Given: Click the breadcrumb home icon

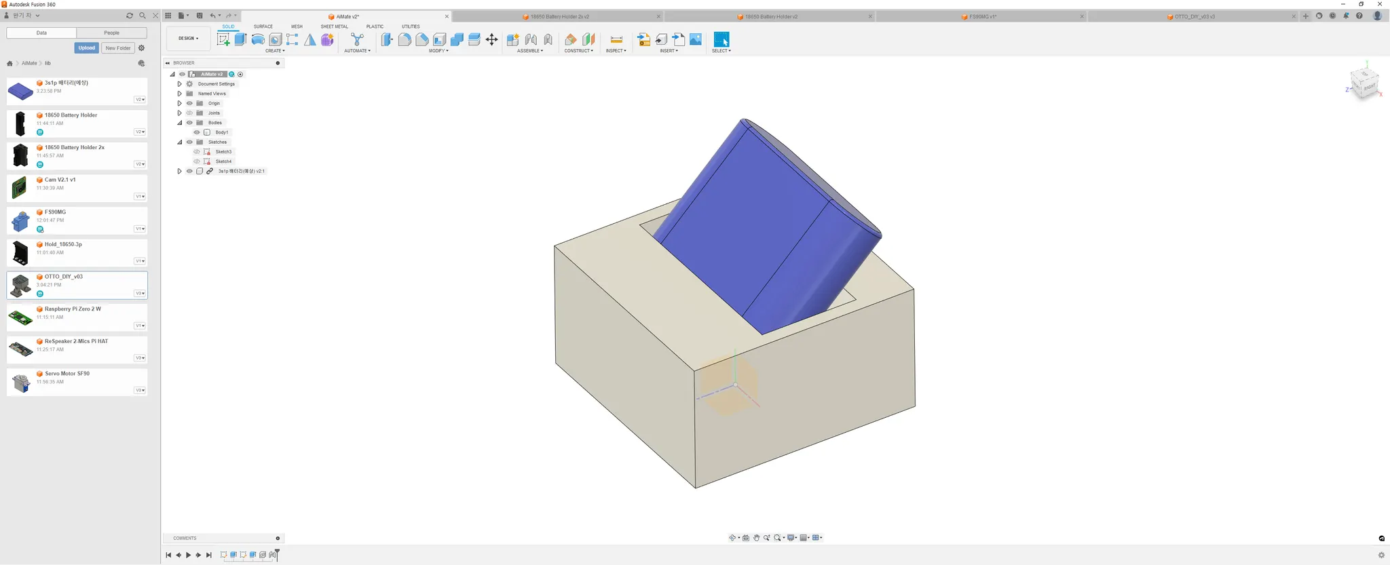Looking at the screenshot, I should [x=10, y=64].
